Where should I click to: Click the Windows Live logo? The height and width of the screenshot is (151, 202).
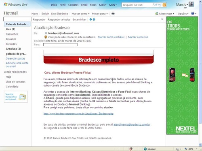click(16, 4)
